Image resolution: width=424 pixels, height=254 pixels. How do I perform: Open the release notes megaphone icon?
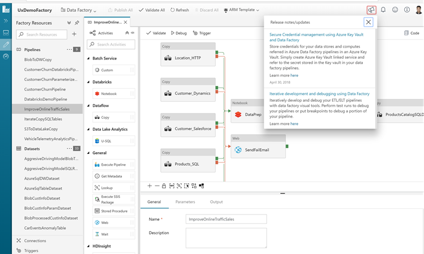[x=371, y=10]
